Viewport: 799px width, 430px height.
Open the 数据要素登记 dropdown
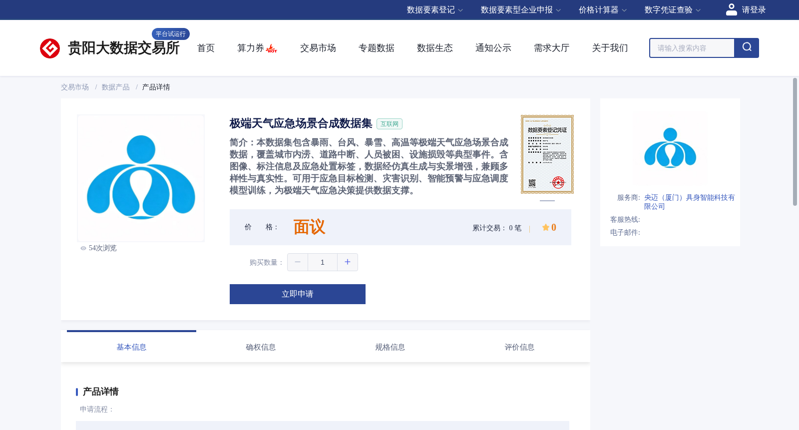point(435,10)
